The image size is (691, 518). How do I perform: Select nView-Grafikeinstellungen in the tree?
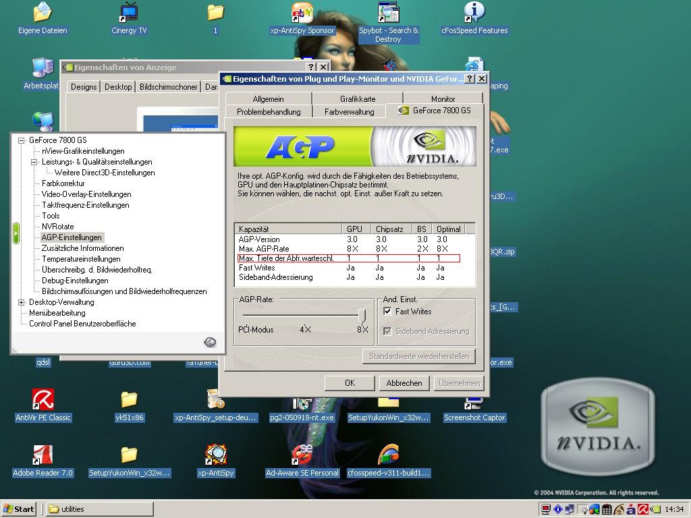tap(83, 151)
